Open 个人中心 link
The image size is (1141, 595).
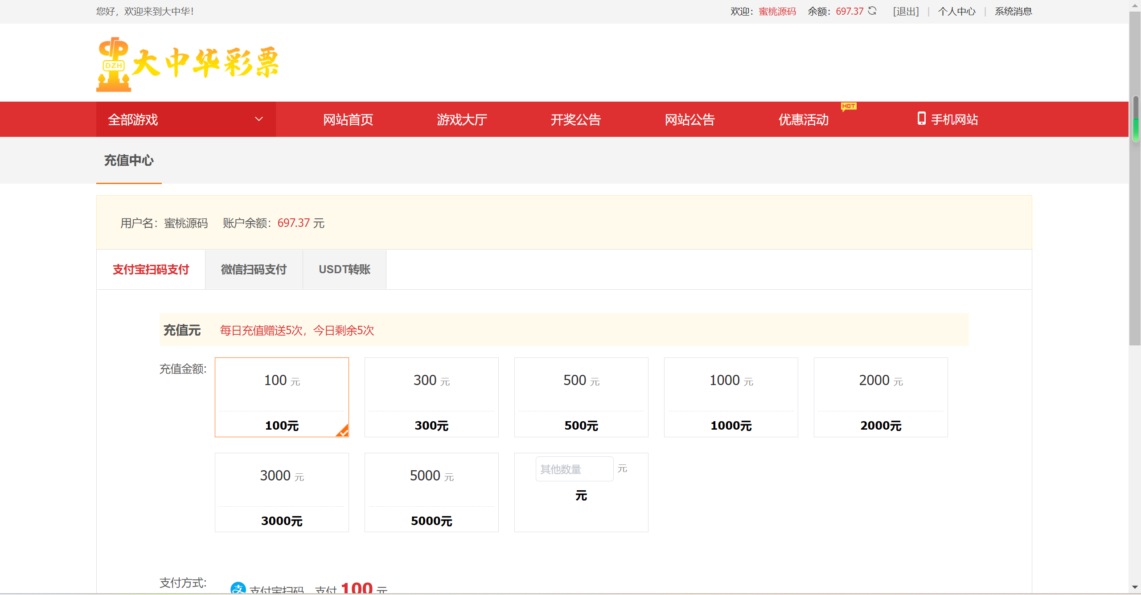(x=956, y=11)
